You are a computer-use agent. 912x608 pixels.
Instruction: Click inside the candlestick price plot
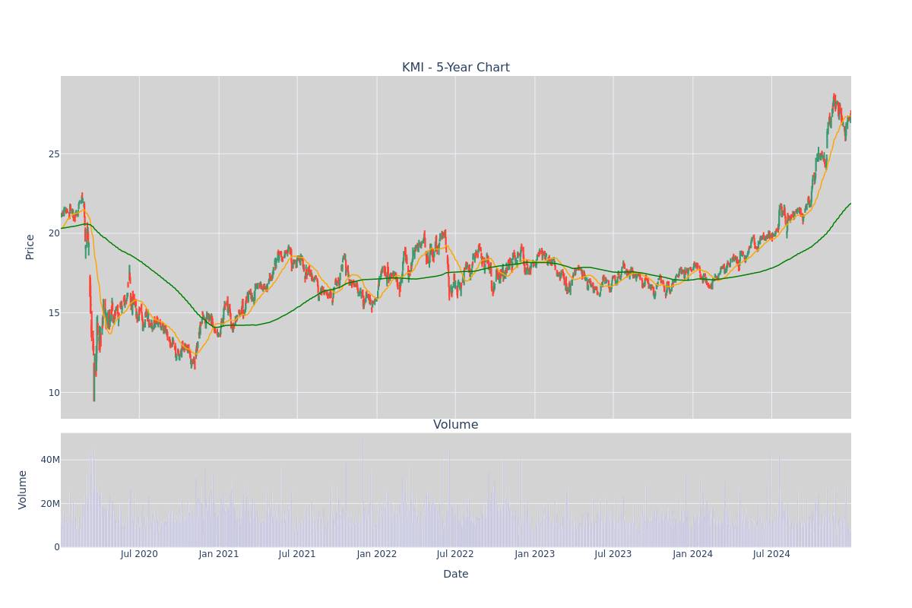456,247
